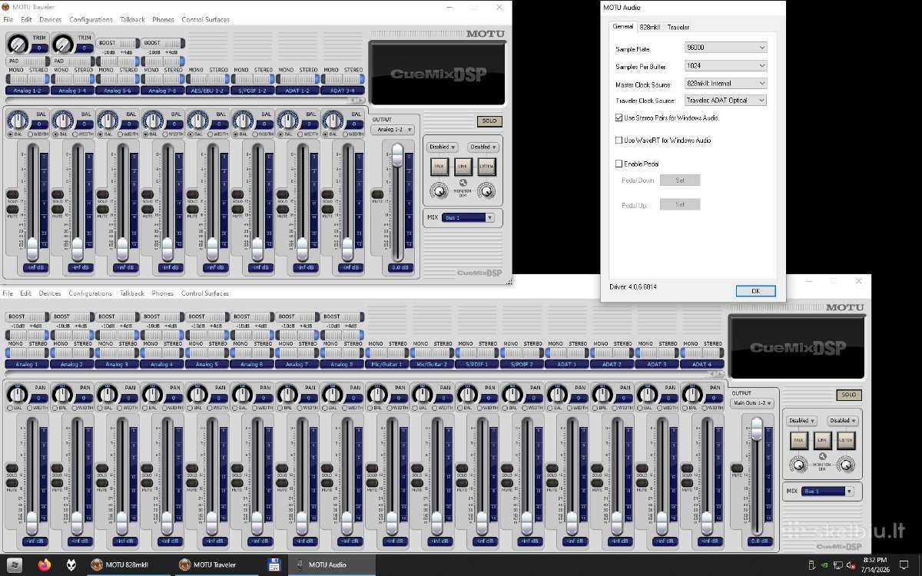Image resolution: width=922 pixels, height=576 pixels.
Task: Select WIDTH radio on Traveler Analog 5-6 channel
Action: pos(119,134)
